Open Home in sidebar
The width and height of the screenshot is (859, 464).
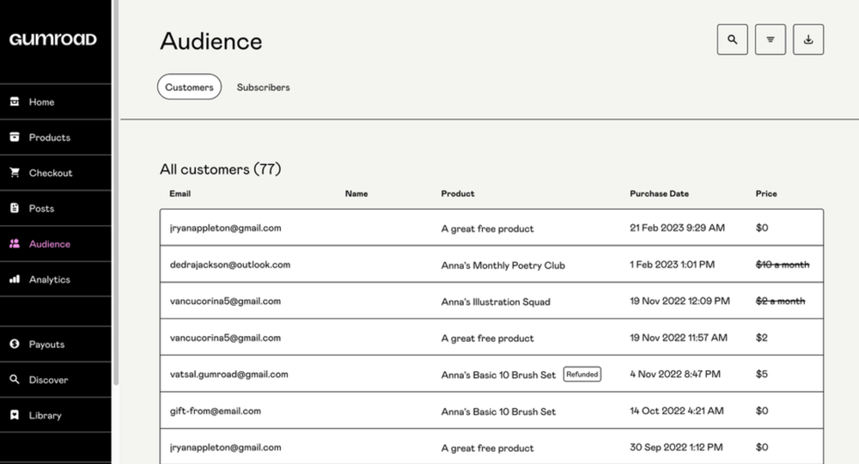point(55,102)
